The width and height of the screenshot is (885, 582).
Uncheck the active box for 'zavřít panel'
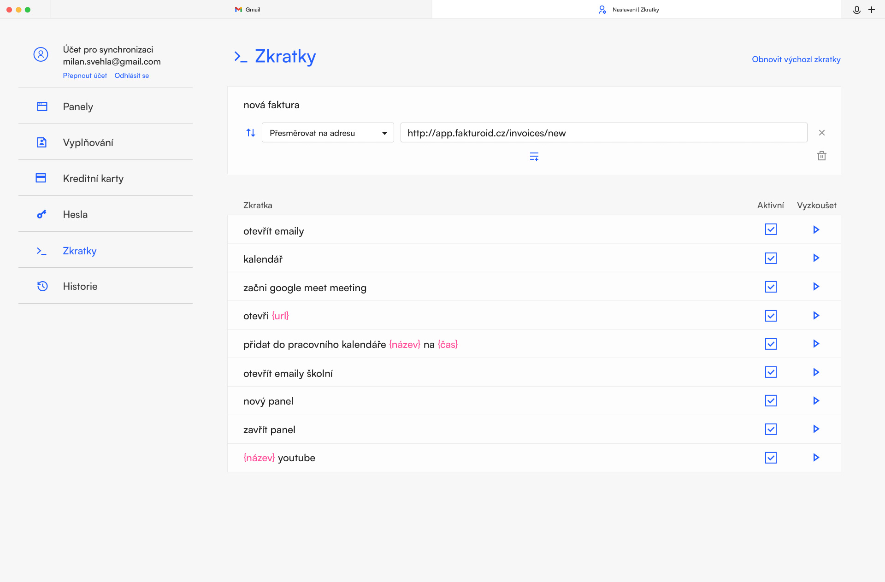pyautogui.click(x=771, y=429)
